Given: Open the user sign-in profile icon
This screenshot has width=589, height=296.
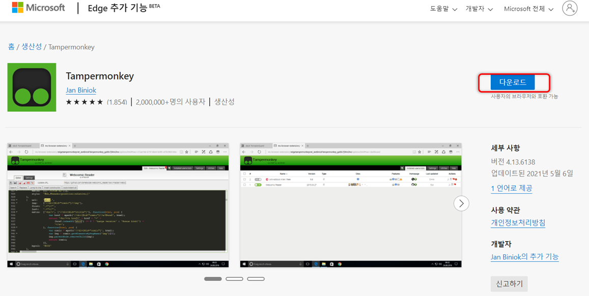Looking at the screenshot, I should click(x=570, y=8).
